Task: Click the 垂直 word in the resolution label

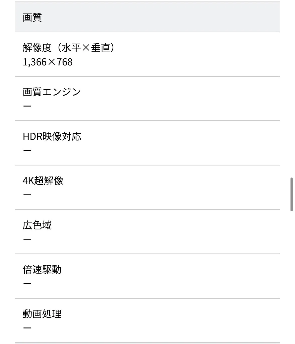Action: coord(100,48)
